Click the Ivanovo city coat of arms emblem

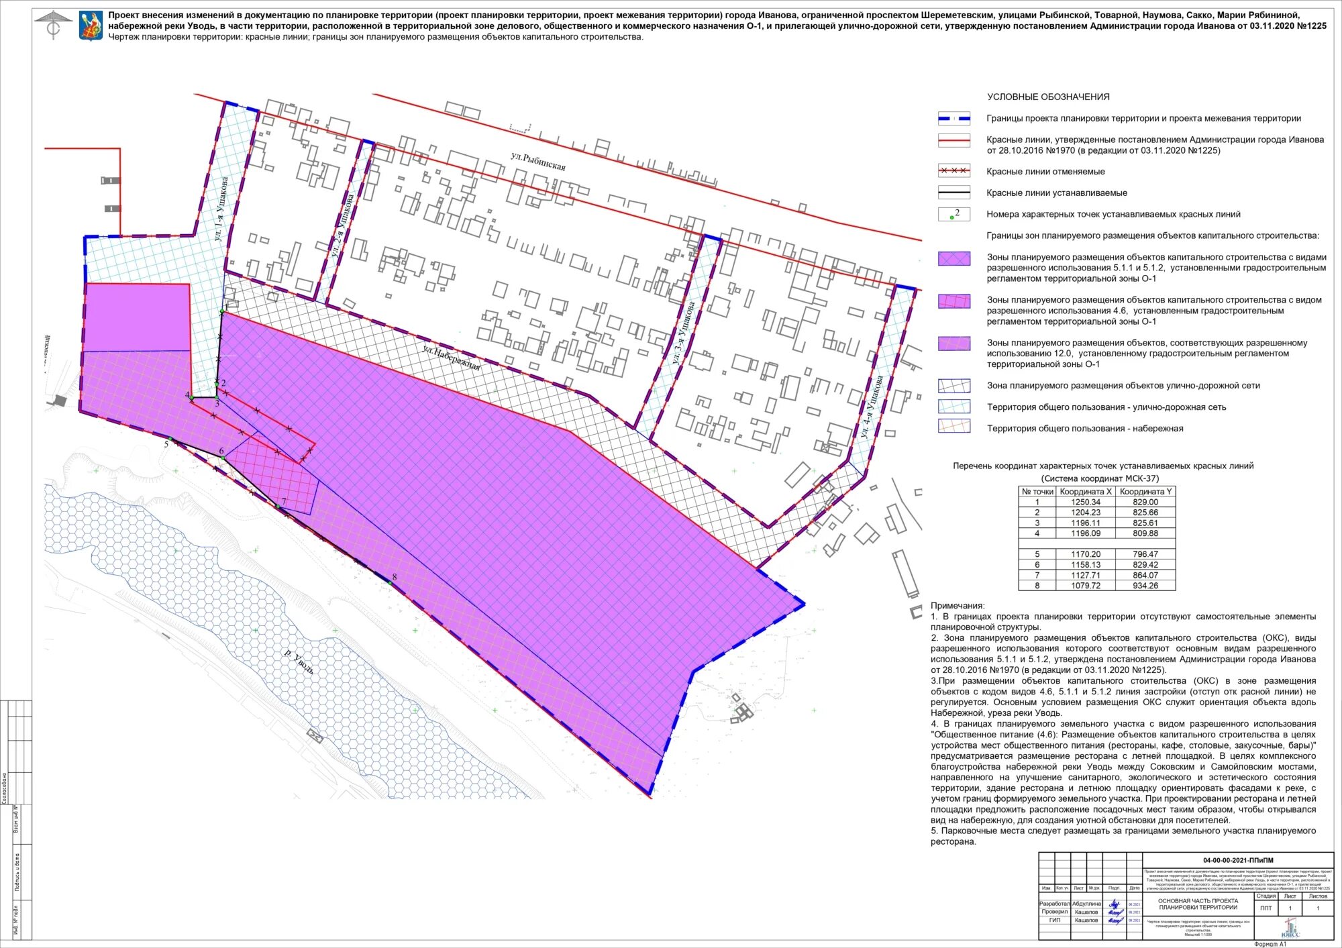click(x=91, y=25)
